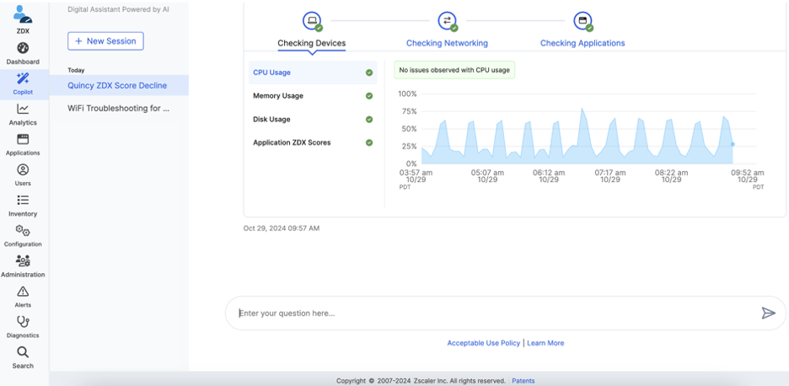This screenshot has height=386, width=789.
Task: Open the Analytics chart icon
Action: [23, 110]
